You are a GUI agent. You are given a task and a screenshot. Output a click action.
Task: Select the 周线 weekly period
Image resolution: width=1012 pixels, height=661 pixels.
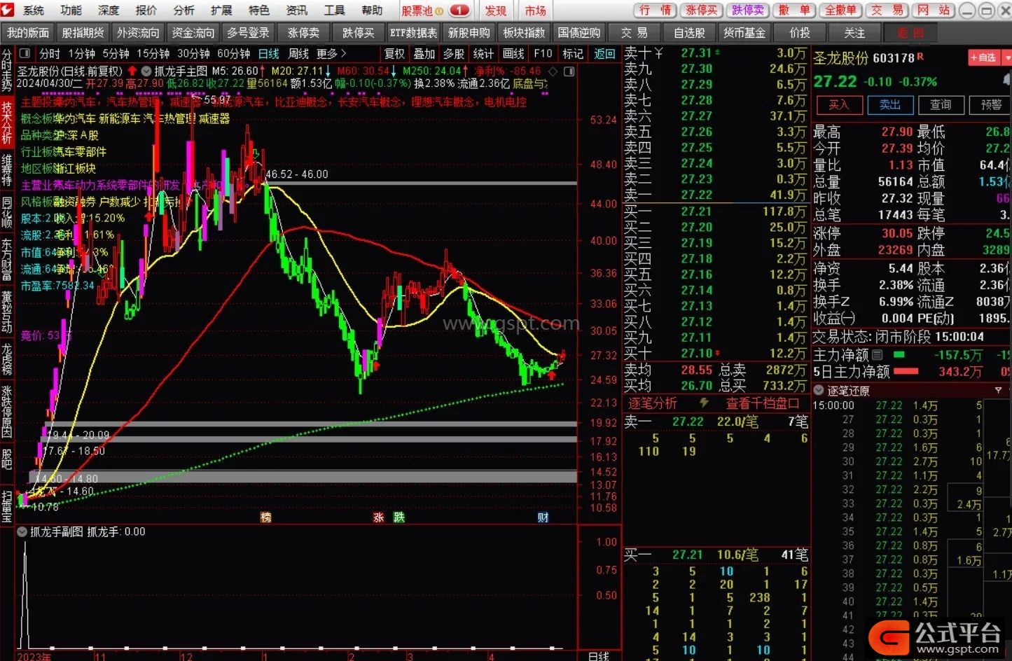click(x=298, y=54)
